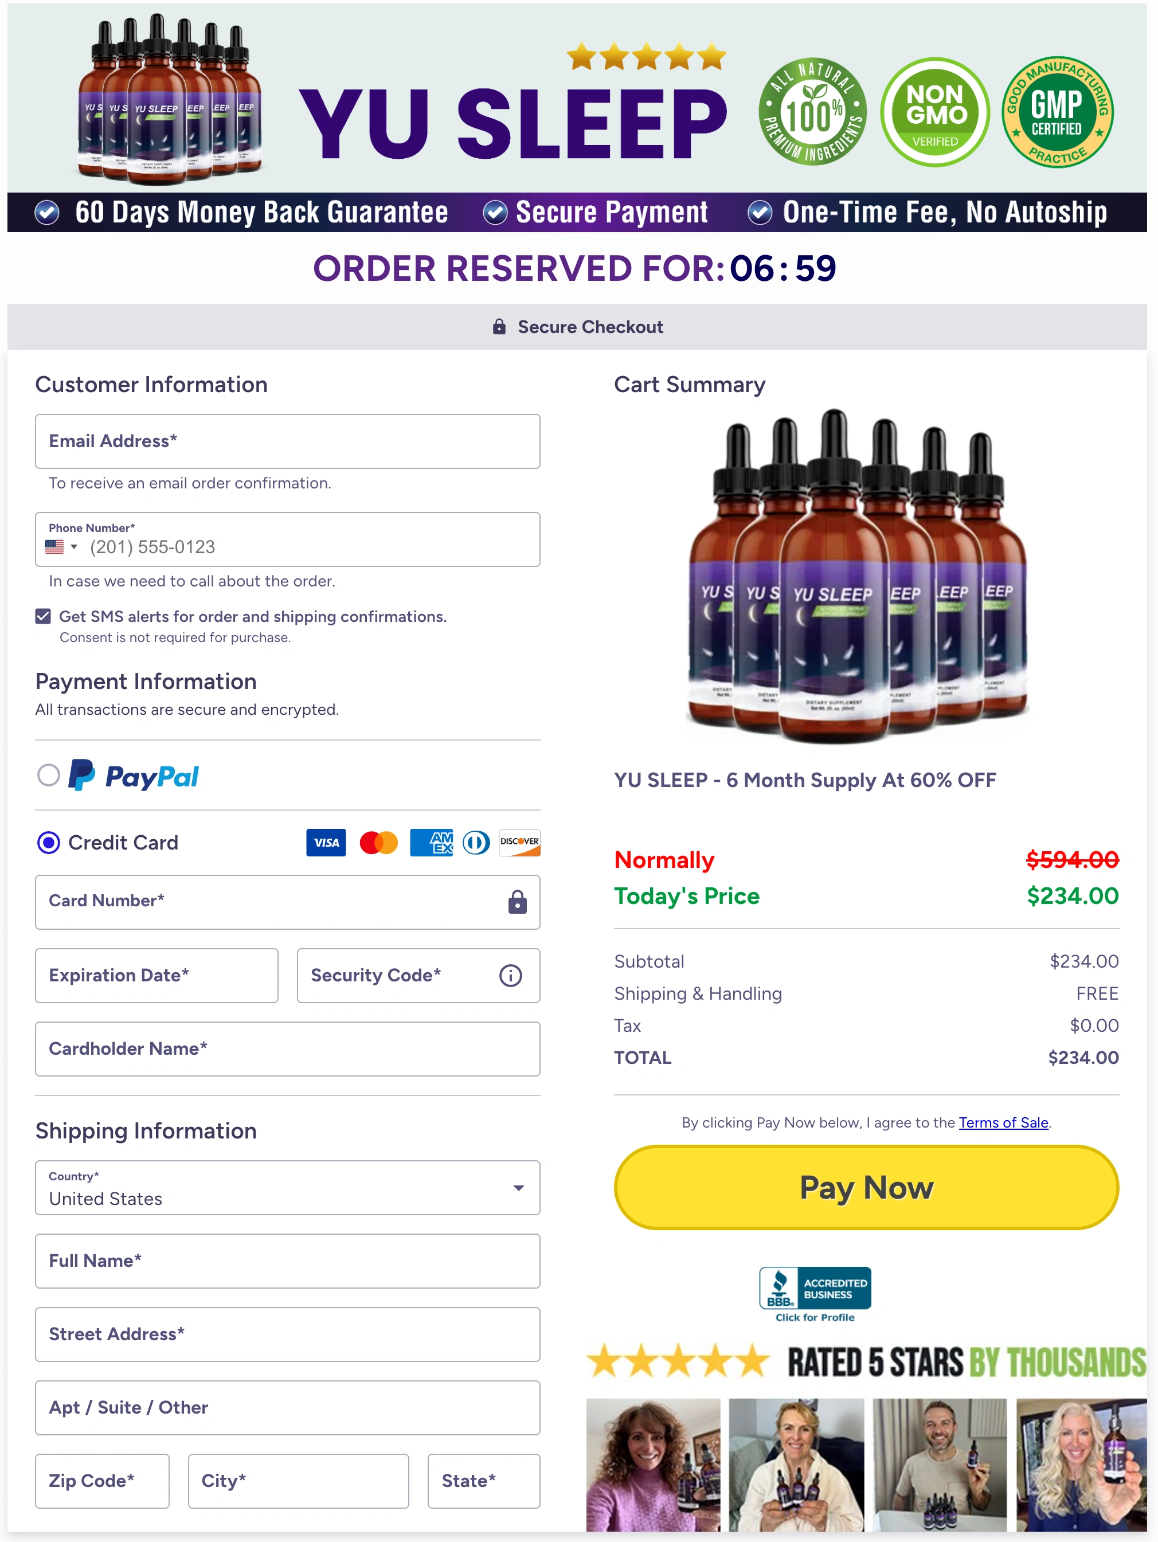
Task: Click the Diners Club logo icon
Action: (476, 842)
